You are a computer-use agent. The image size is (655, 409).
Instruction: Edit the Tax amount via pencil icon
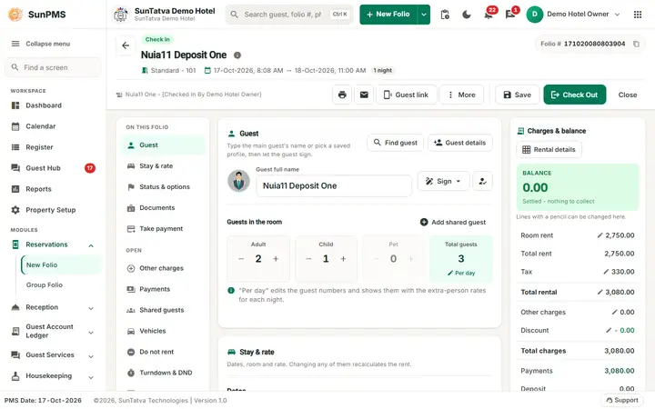pos(606,272)
